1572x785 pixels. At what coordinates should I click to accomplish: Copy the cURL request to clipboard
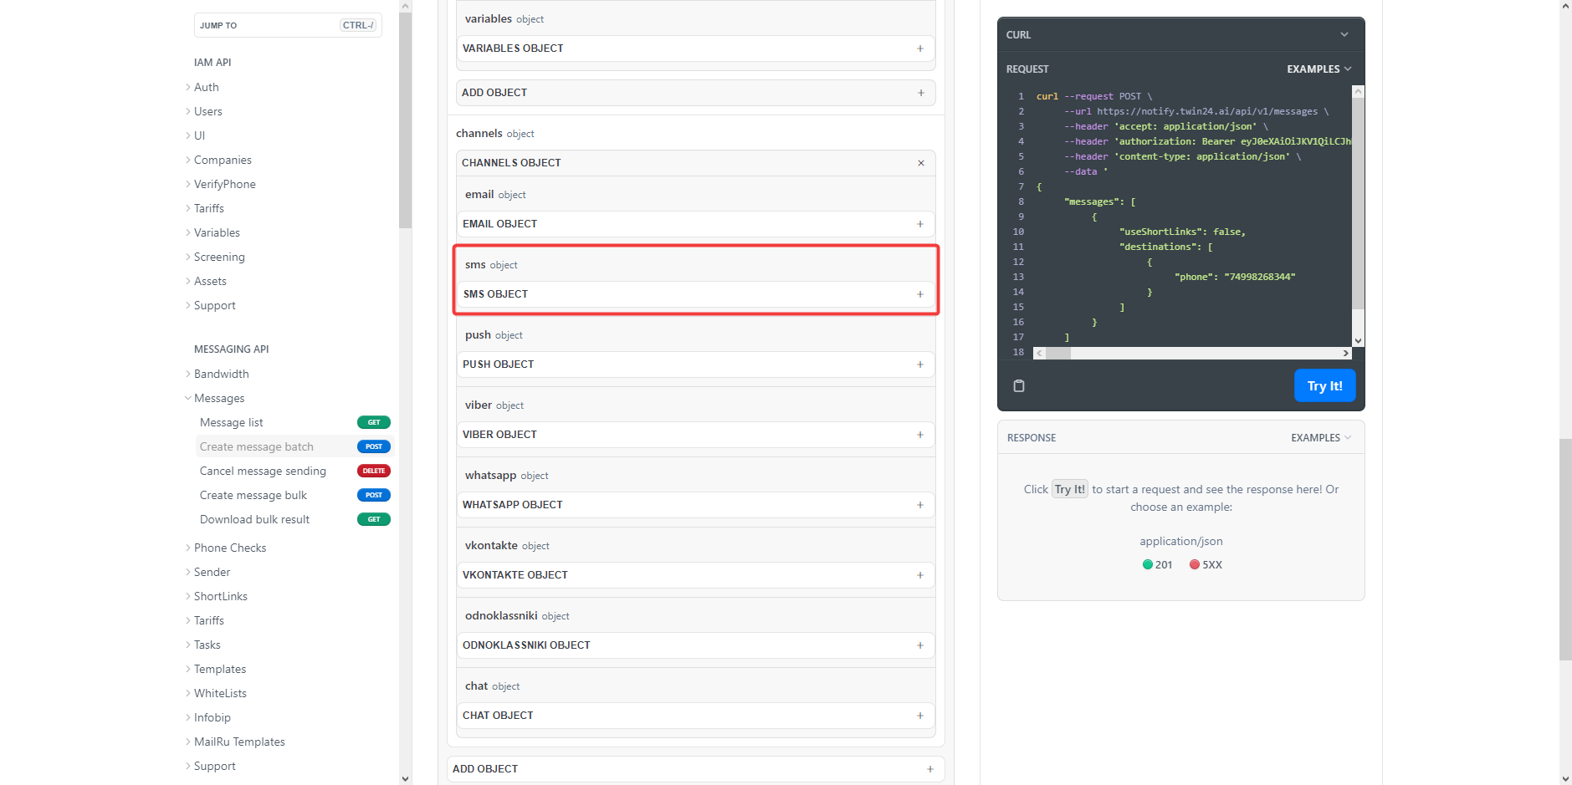1018,385
